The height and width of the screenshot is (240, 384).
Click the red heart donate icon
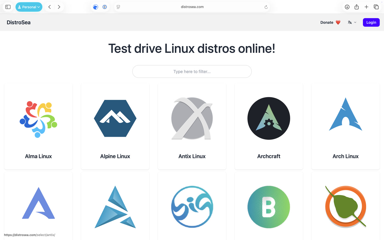[x=338, y=22]
